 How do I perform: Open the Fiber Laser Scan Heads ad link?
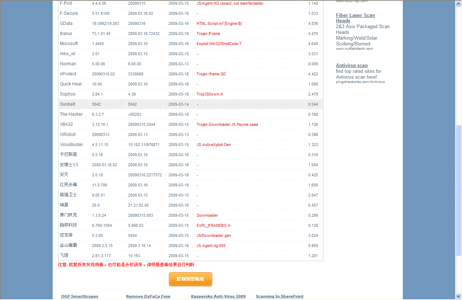356,18
